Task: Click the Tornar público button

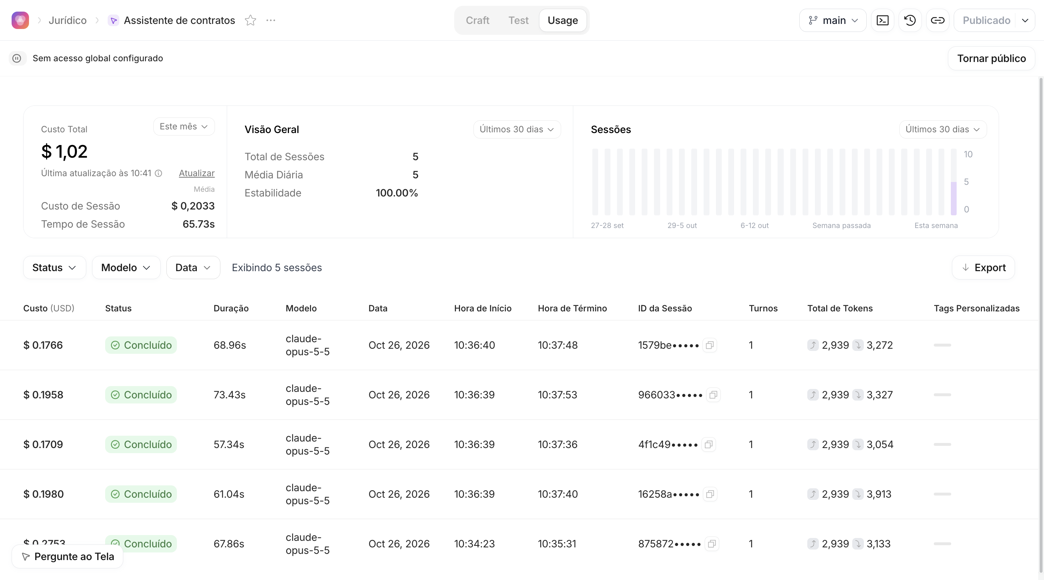Action: pyautogui.click(x=991, y=58)
